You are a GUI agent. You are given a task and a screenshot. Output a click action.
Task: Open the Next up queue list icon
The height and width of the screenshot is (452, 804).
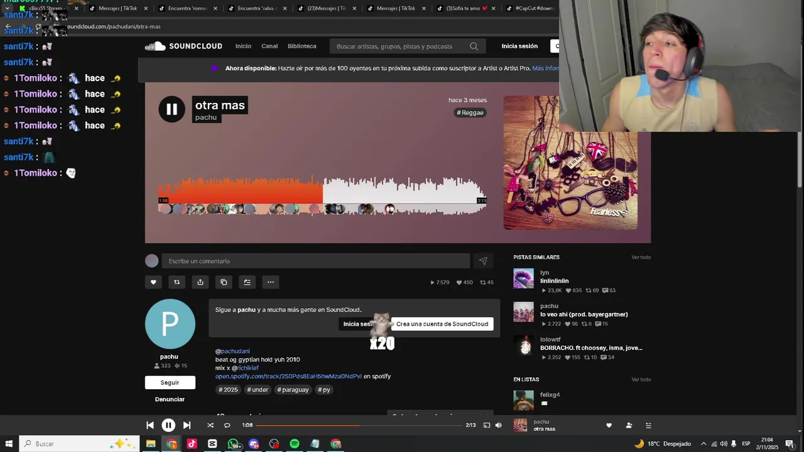click(x=648, y=425)
